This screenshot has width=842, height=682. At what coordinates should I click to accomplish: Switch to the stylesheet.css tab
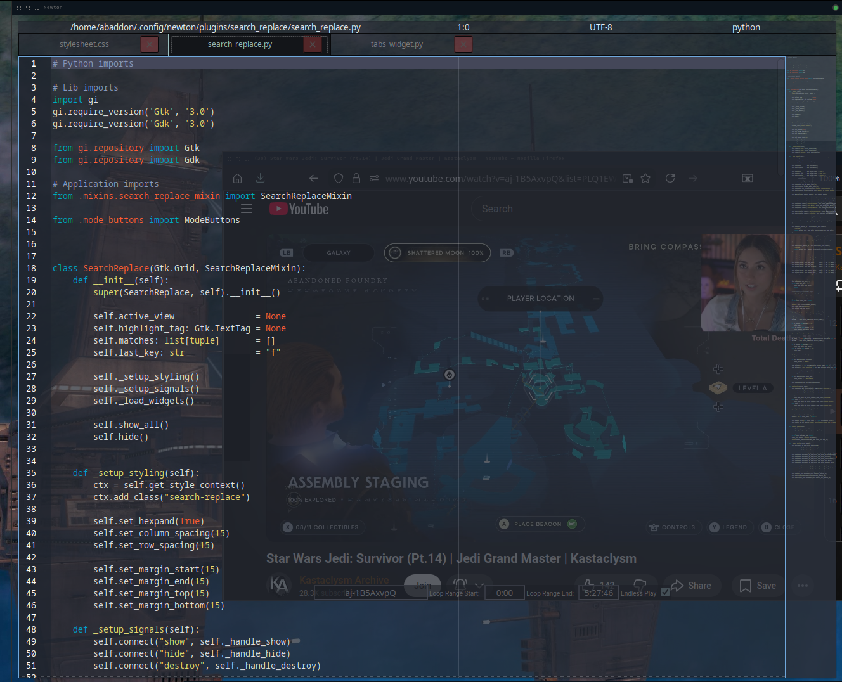(x=84, y=44)
